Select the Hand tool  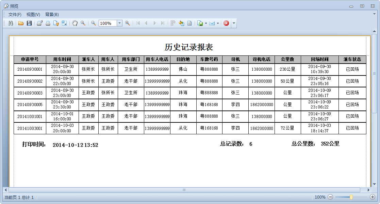[x=75, y=23]
